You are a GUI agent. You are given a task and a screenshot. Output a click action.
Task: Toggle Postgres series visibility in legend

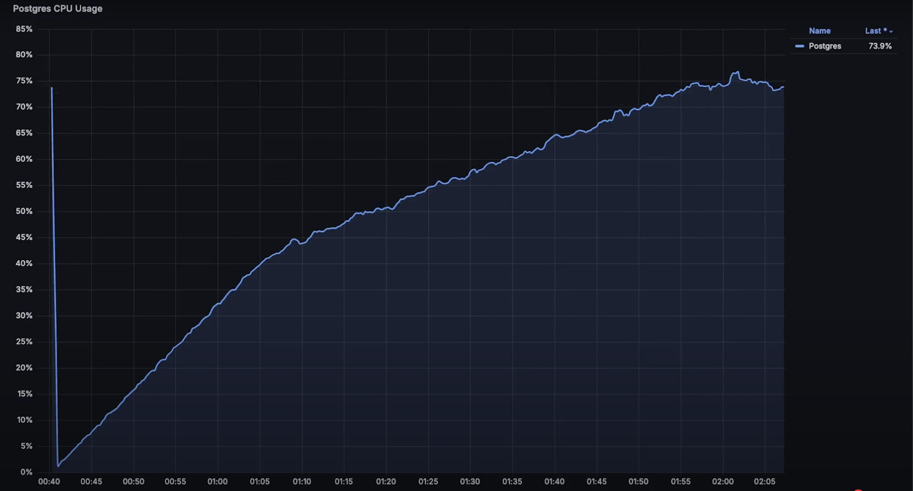824,46
